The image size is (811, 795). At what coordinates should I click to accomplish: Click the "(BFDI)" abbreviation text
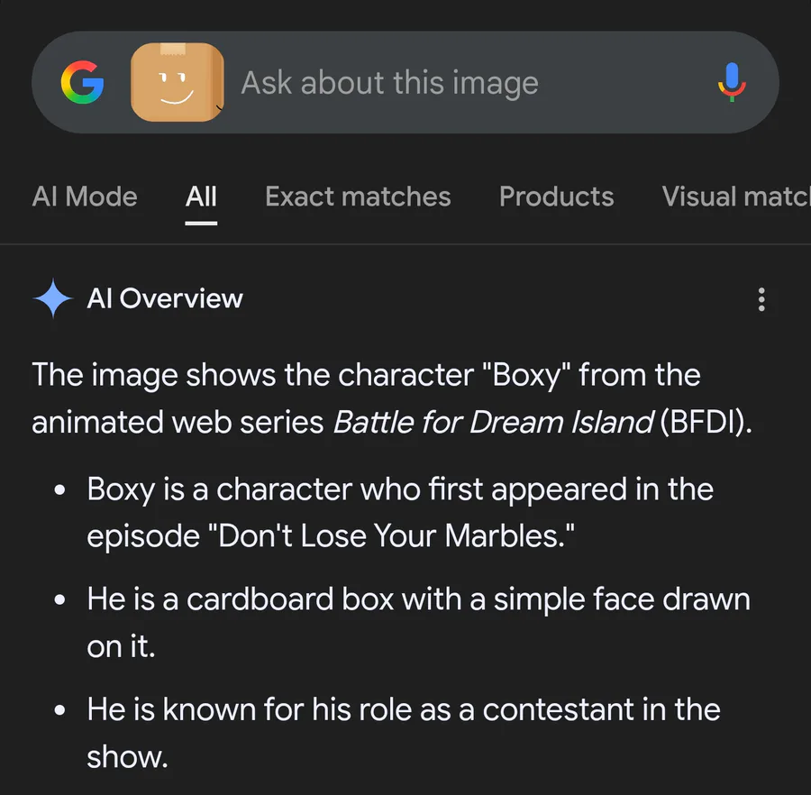point(705,422)
